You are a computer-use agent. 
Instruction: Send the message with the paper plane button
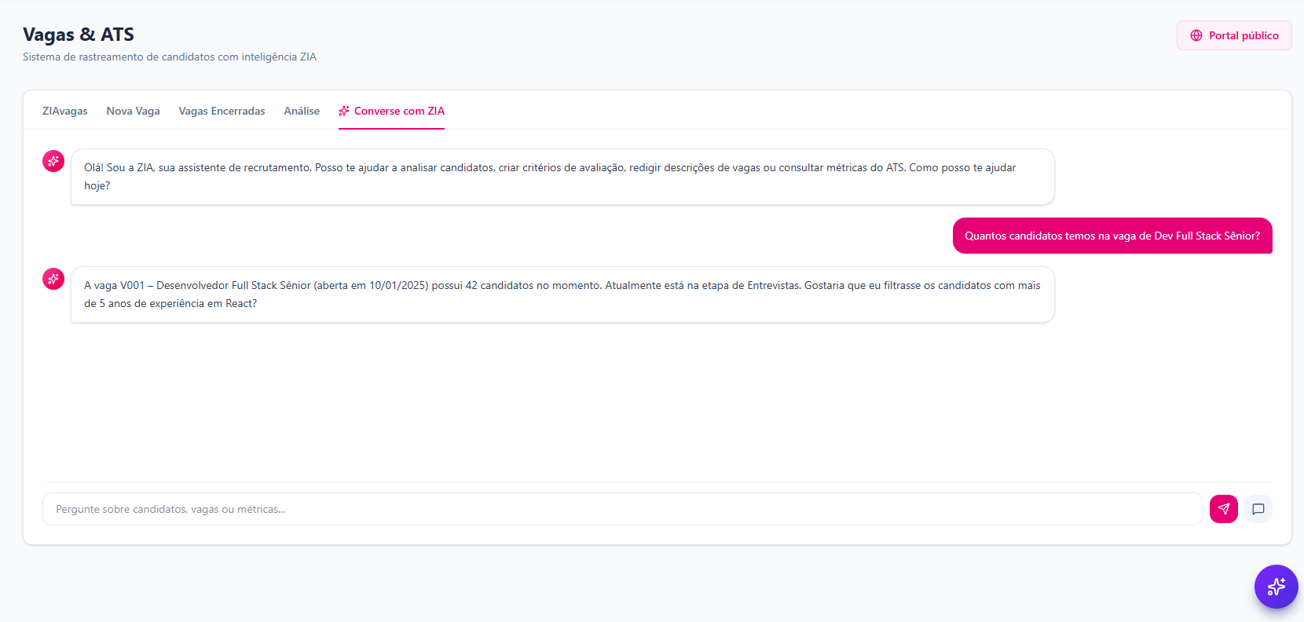coord(1223,509)
